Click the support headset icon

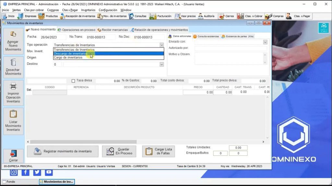click(x=324, y=28)
